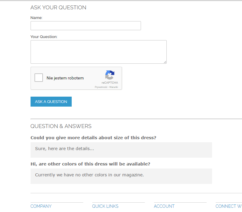Click the "Your Question:" field label
Screen dimensions: 242x212
(44, 37)
